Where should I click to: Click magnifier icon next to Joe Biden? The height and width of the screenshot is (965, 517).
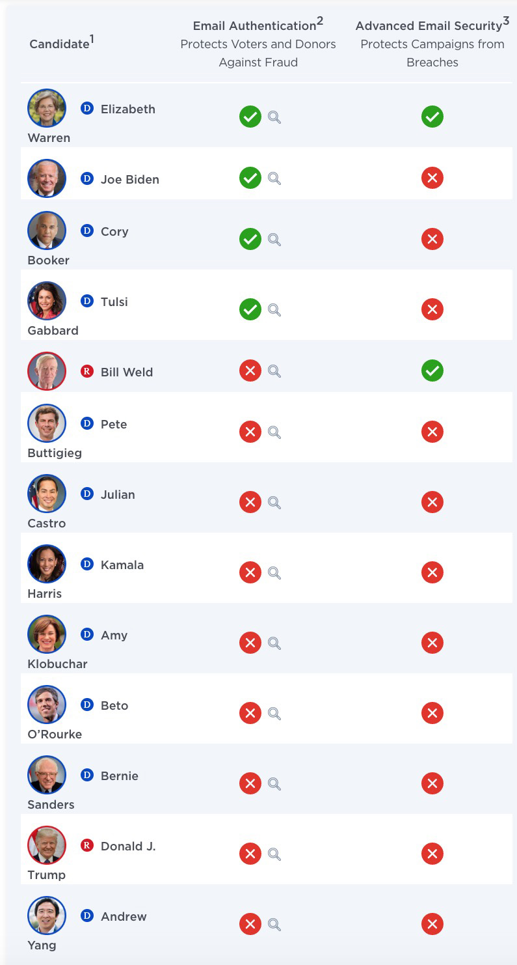click(274, 178)
